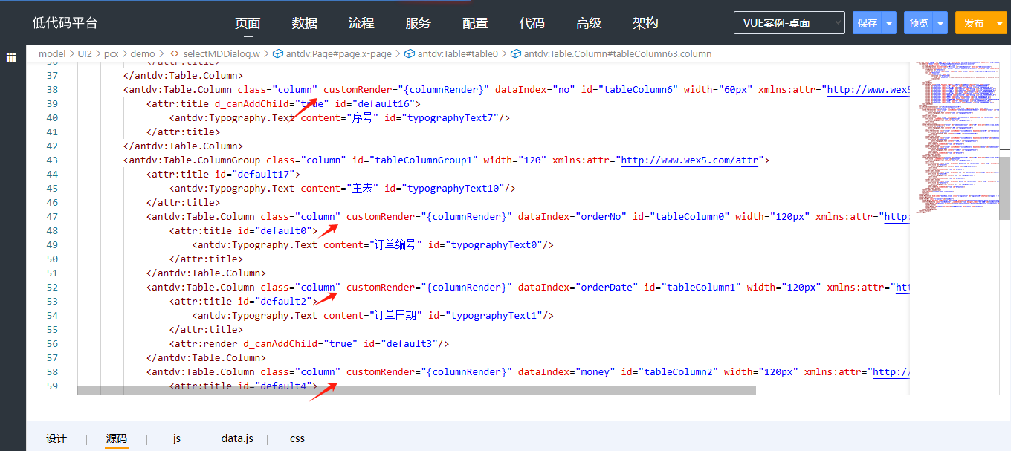The width and height of the screenshot is (1011, 451).
Task: Click the "订单日期" content value
Action: coord(395,315)
